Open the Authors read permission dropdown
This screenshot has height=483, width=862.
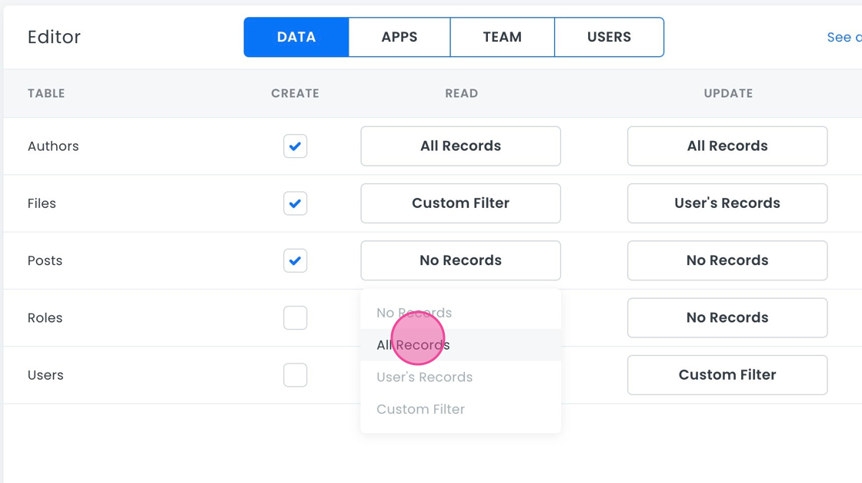(460, 146)
